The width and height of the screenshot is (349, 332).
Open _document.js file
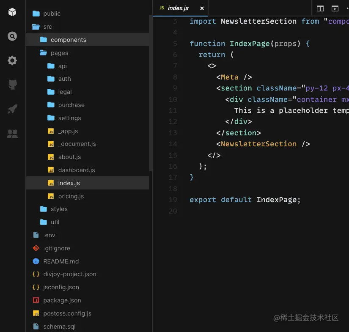87,144
